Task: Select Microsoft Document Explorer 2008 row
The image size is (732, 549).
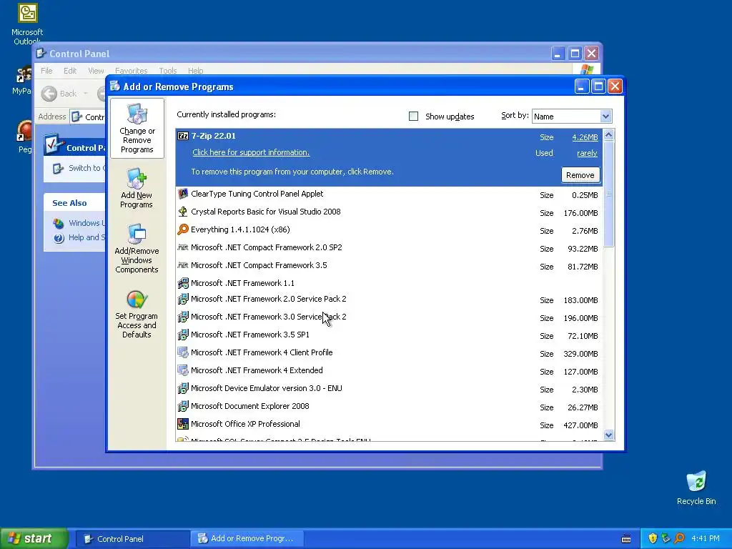Action: coord(390,407)
